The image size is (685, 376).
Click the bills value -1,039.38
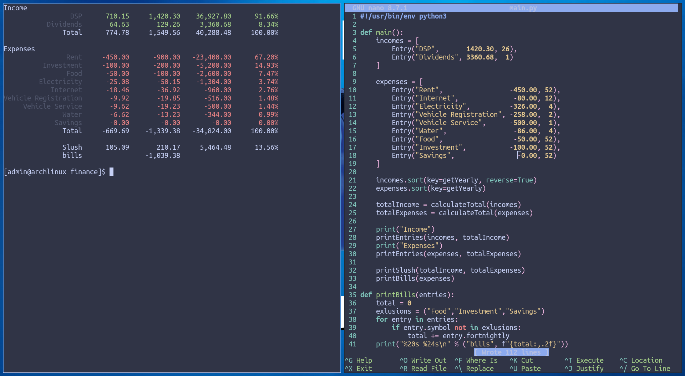(x=162, y=155)
